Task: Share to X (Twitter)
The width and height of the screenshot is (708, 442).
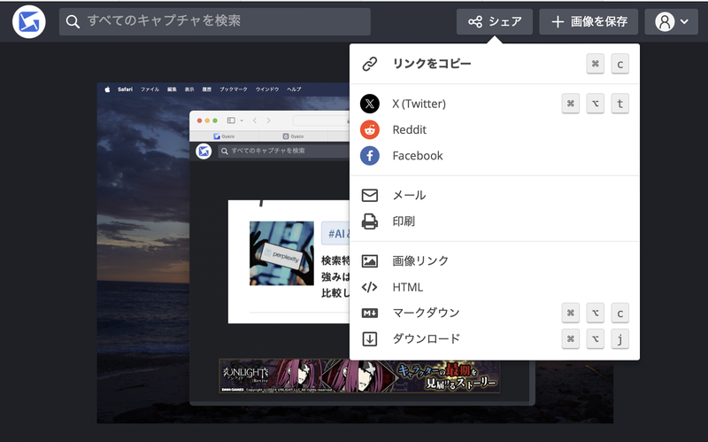Action: 495,104
